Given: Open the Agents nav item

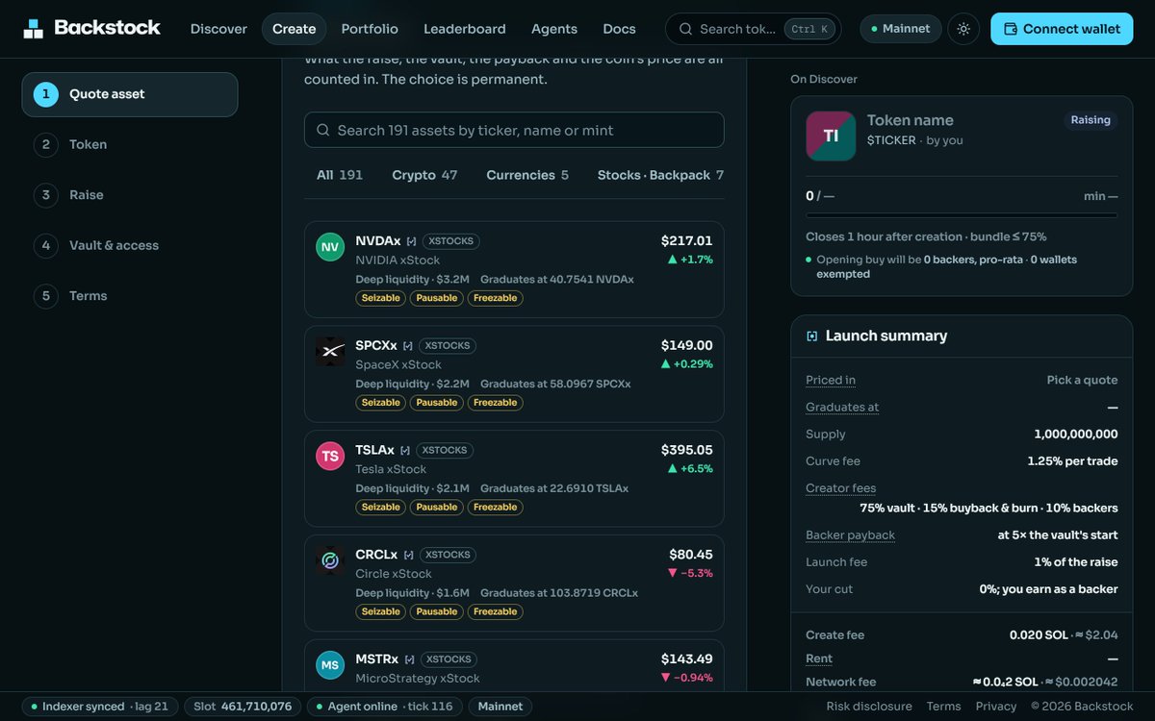Looking at the screenshot, I should [x=554, y=29].
